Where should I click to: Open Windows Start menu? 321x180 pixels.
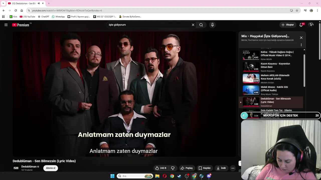[112, 176]
